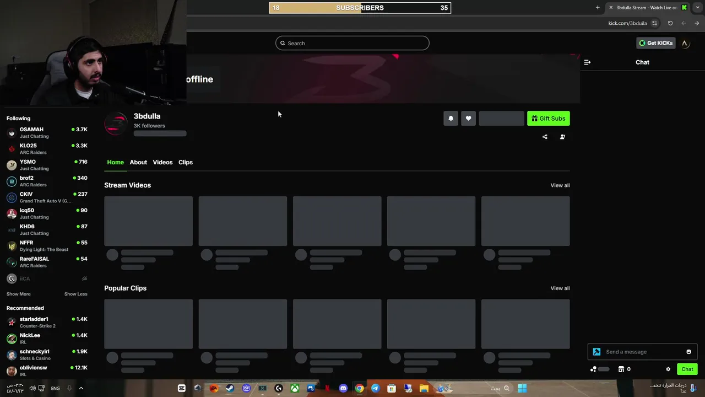The width and height of the screenshot is (705, 397).
Task: Switch to the Home tab
Action: pos(116,162)
